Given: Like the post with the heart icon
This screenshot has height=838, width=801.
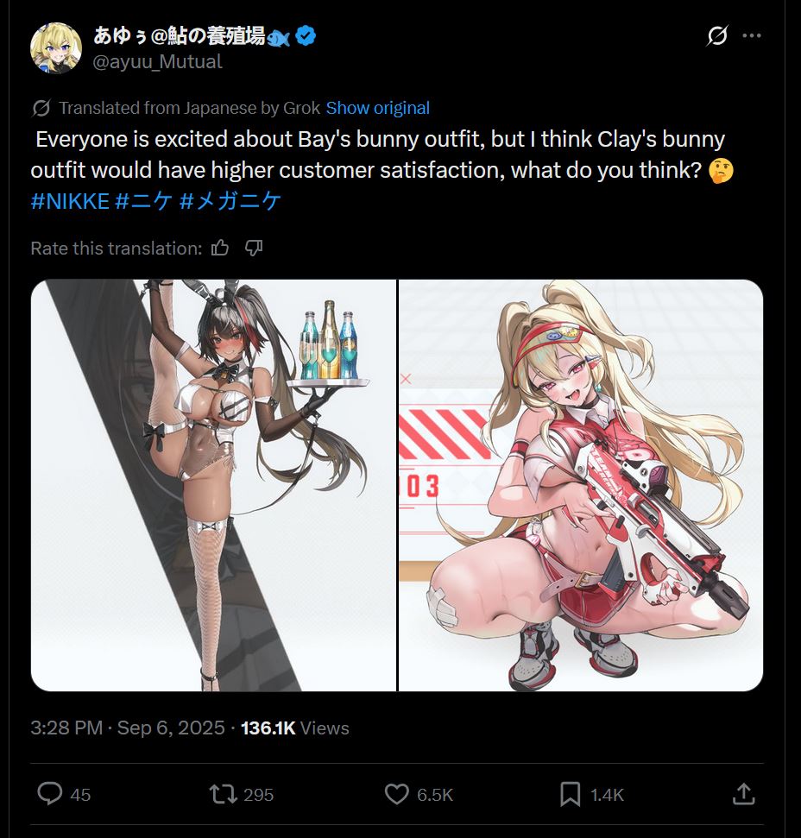Looking at the screenshot, I should point(396,794).
